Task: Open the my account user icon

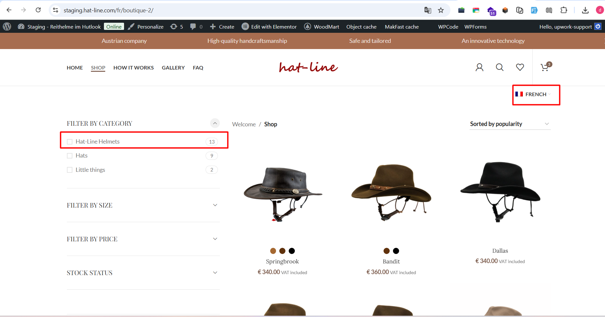Action: point(479,67)
